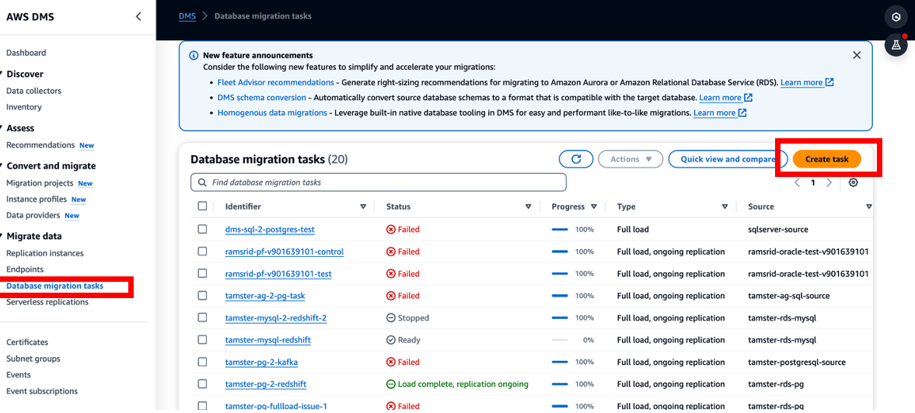The image size is (915, 413).
Task: Check the tamster-mysql-redshift row checkbox
Action: tap(202, 339)
